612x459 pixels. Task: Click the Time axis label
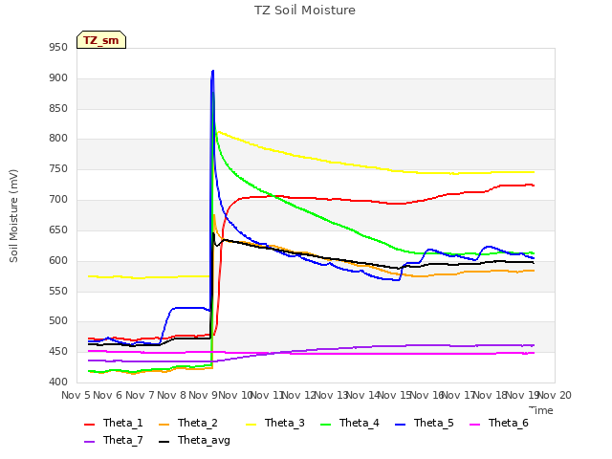[541, 410]
